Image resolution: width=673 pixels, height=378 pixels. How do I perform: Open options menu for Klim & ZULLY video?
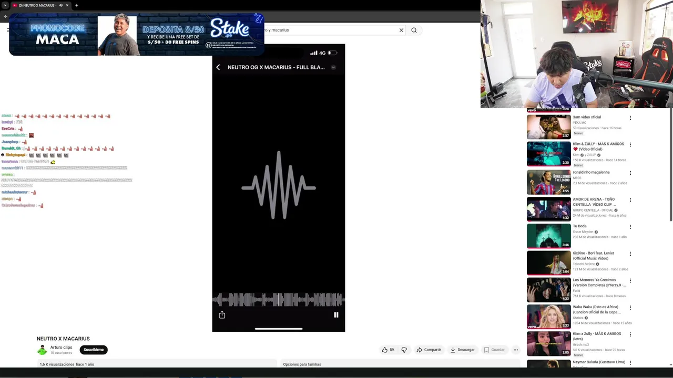pyautogui.click(x=630, y=145)
